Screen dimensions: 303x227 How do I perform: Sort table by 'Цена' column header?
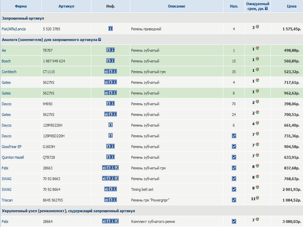pyautogui.click(x=291, y=6)
